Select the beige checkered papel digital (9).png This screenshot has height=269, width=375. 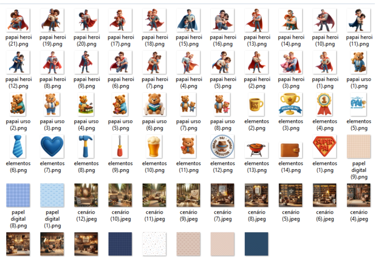[359, 146]
